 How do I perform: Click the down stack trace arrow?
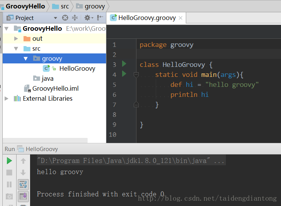[23, 173]
